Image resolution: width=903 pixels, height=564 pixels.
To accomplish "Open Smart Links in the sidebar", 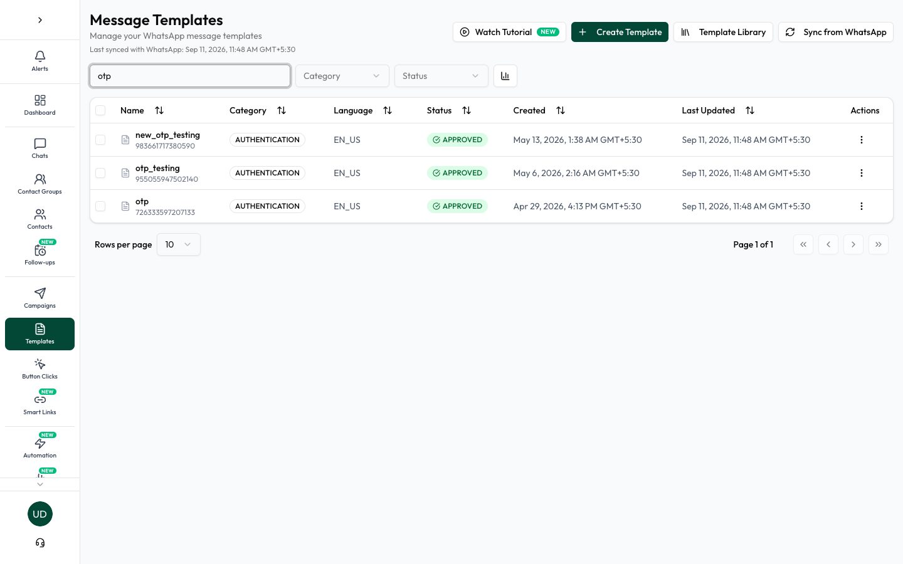I will coord(40,405).
